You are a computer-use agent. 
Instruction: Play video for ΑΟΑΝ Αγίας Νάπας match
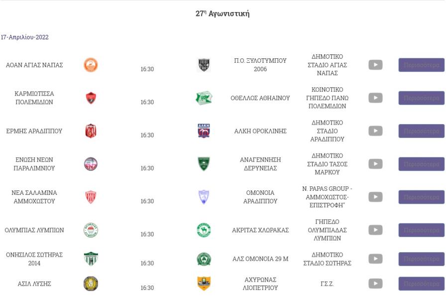pos(375,65)
